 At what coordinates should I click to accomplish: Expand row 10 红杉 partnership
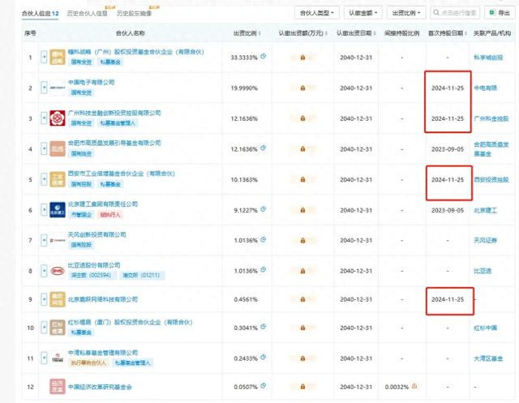[x=44, y=328]
